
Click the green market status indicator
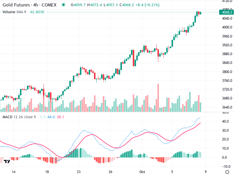pos(63,5)
